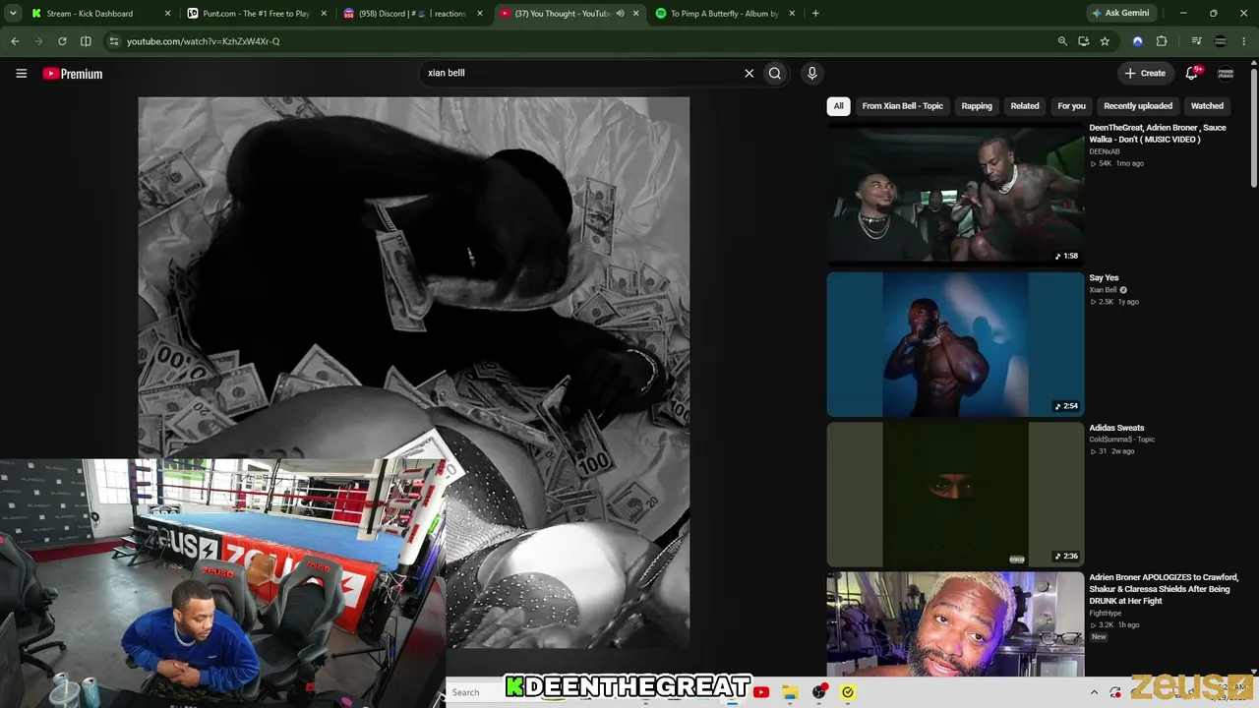Open the Extensions puzzle menu
Screen dimensions: 1259x708
(1162, 41)
